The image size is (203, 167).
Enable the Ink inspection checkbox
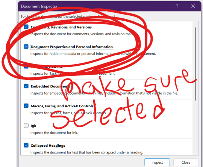[x=26, y=125]
